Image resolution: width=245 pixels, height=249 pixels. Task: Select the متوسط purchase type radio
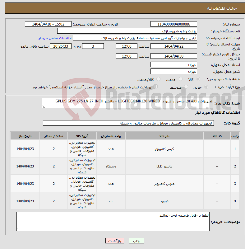(186, 87)
